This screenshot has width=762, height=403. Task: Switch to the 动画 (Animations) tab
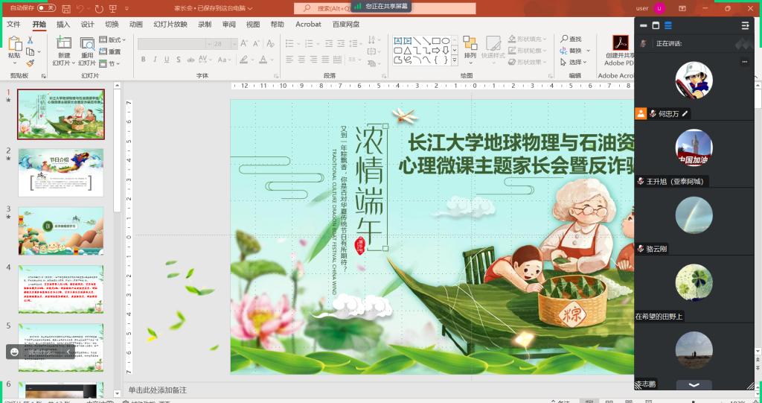(x=136, y=25)
